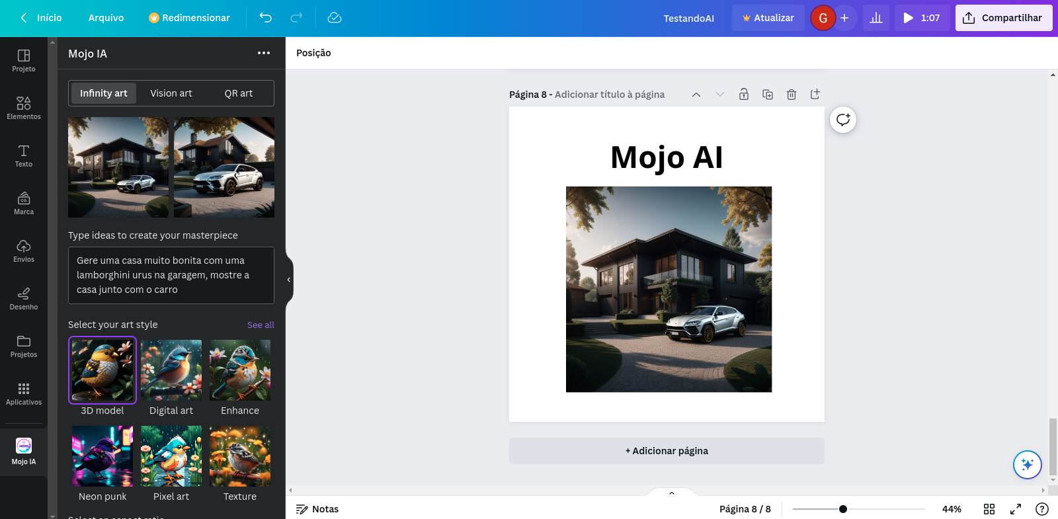This screenshot has height=519, width=1058.
Task: Switch to the Infinity art tab
Action: 104,93
